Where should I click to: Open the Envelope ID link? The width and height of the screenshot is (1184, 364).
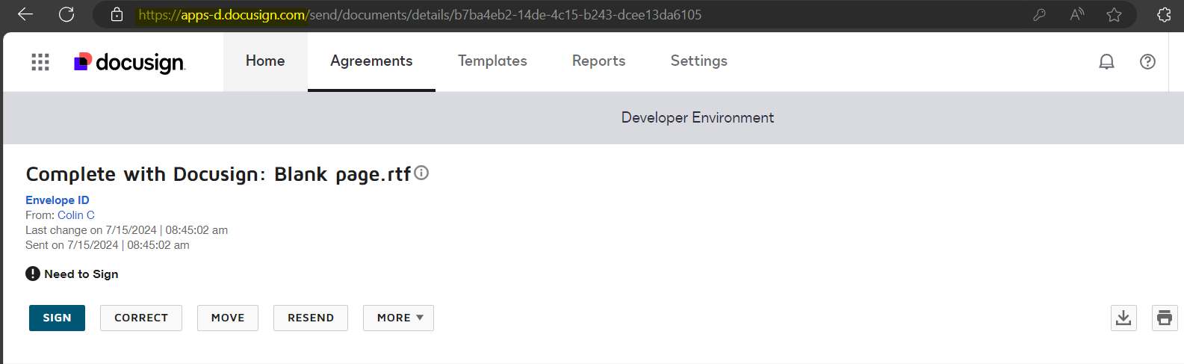58,200
